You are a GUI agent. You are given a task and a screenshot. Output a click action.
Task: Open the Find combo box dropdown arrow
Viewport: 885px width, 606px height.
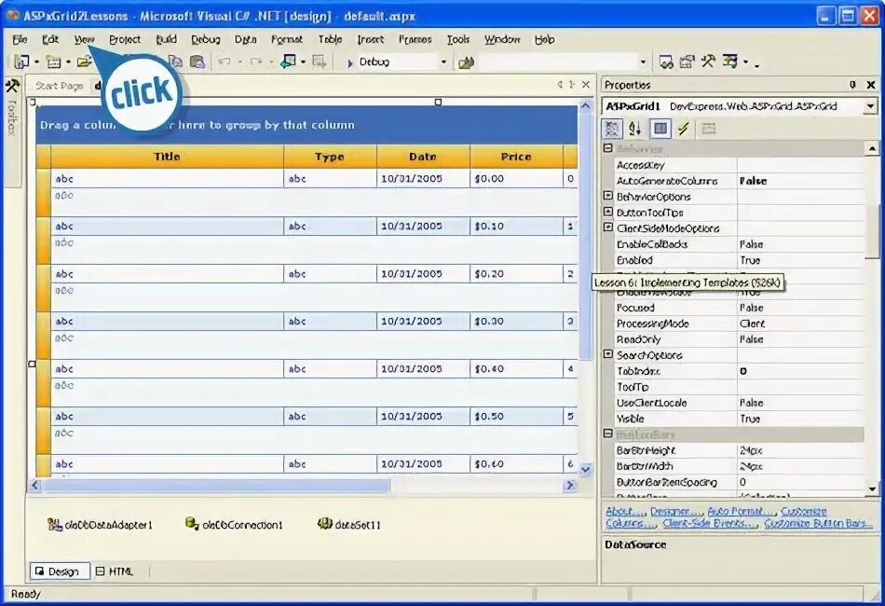coord(643,62)
